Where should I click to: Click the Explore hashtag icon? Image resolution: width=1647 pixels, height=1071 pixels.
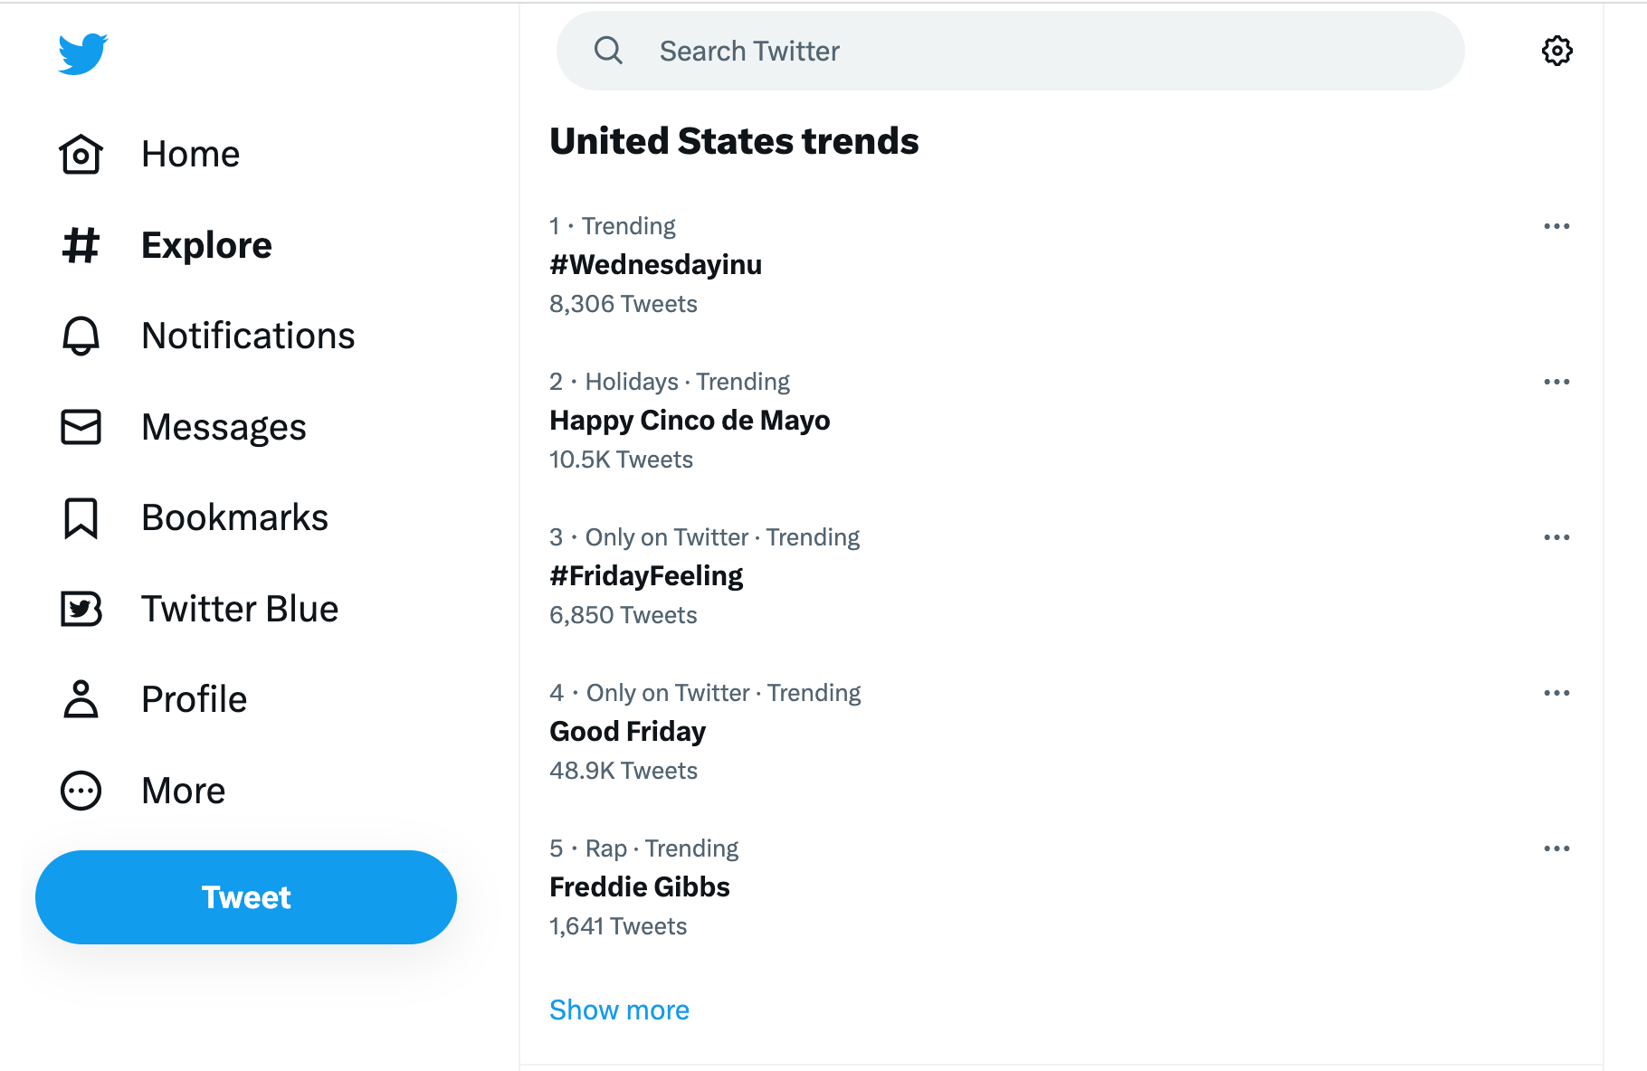[x=81, y=245]
